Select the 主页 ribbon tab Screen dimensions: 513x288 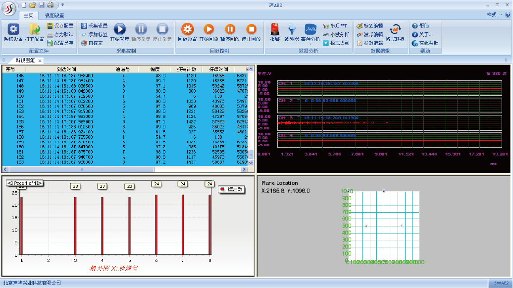click(x=28, y=15)
